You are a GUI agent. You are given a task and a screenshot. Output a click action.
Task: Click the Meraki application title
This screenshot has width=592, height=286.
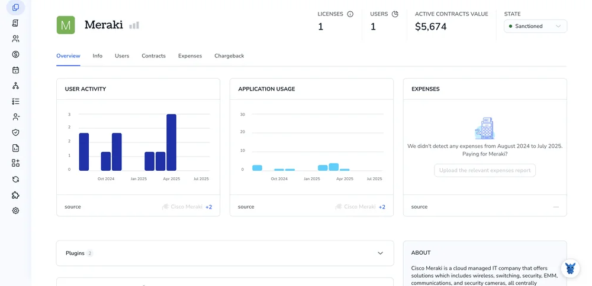pos(104,25)
